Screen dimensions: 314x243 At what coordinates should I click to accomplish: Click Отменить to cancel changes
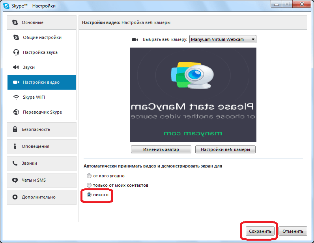click(293, 231)
